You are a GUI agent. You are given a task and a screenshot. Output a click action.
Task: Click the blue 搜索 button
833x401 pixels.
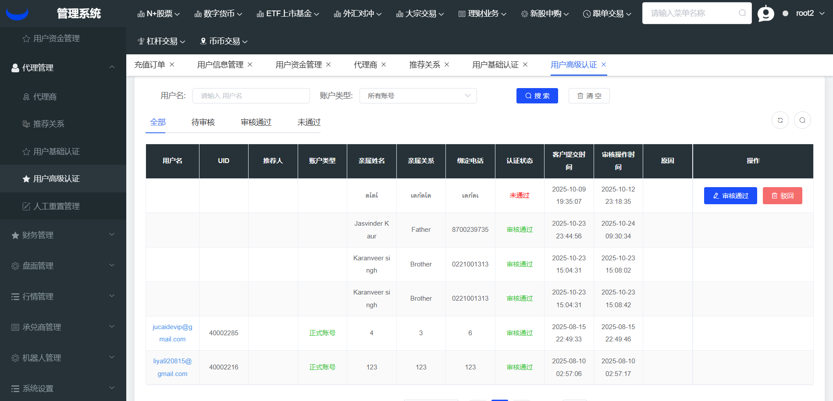tap(537, 96)
